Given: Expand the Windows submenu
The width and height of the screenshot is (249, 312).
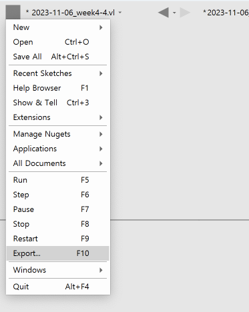Looking at the screenshot, I should point(58,270).
